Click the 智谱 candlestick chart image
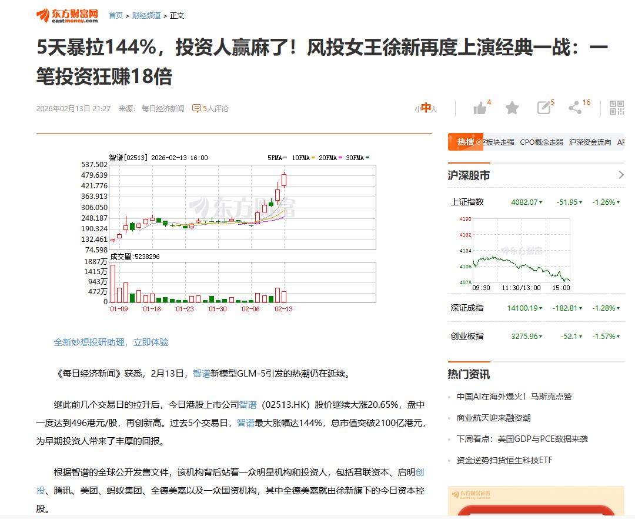 pyautogui.click(x=229, y=234)
